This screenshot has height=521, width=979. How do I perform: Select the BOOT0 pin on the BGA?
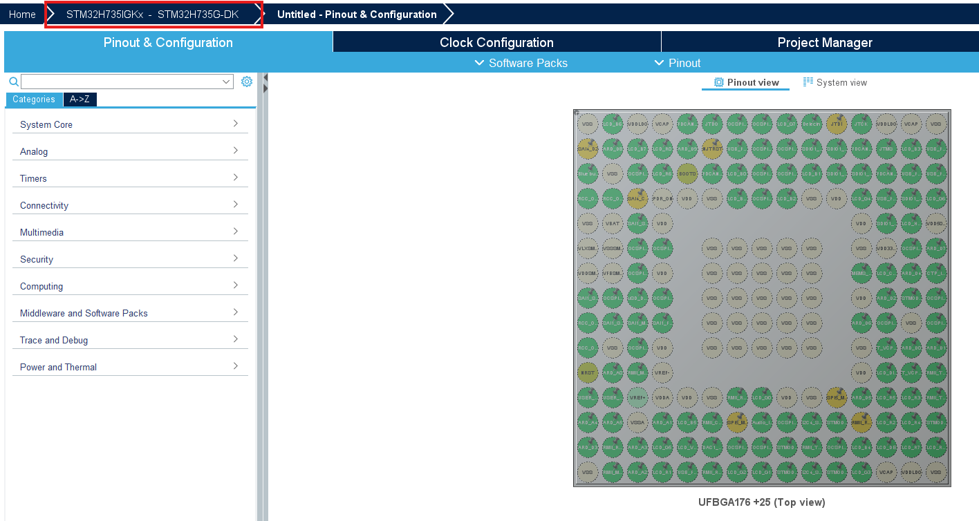(x=687, y=173)
